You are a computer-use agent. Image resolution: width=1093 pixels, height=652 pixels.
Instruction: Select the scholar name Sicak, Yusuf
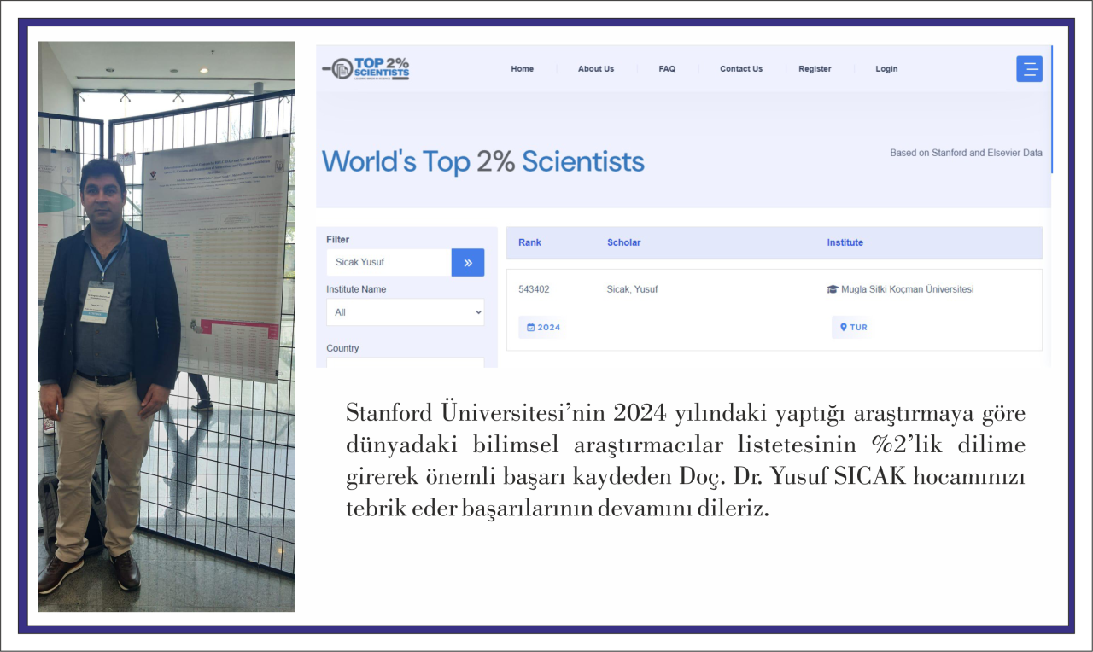[633, 289]
